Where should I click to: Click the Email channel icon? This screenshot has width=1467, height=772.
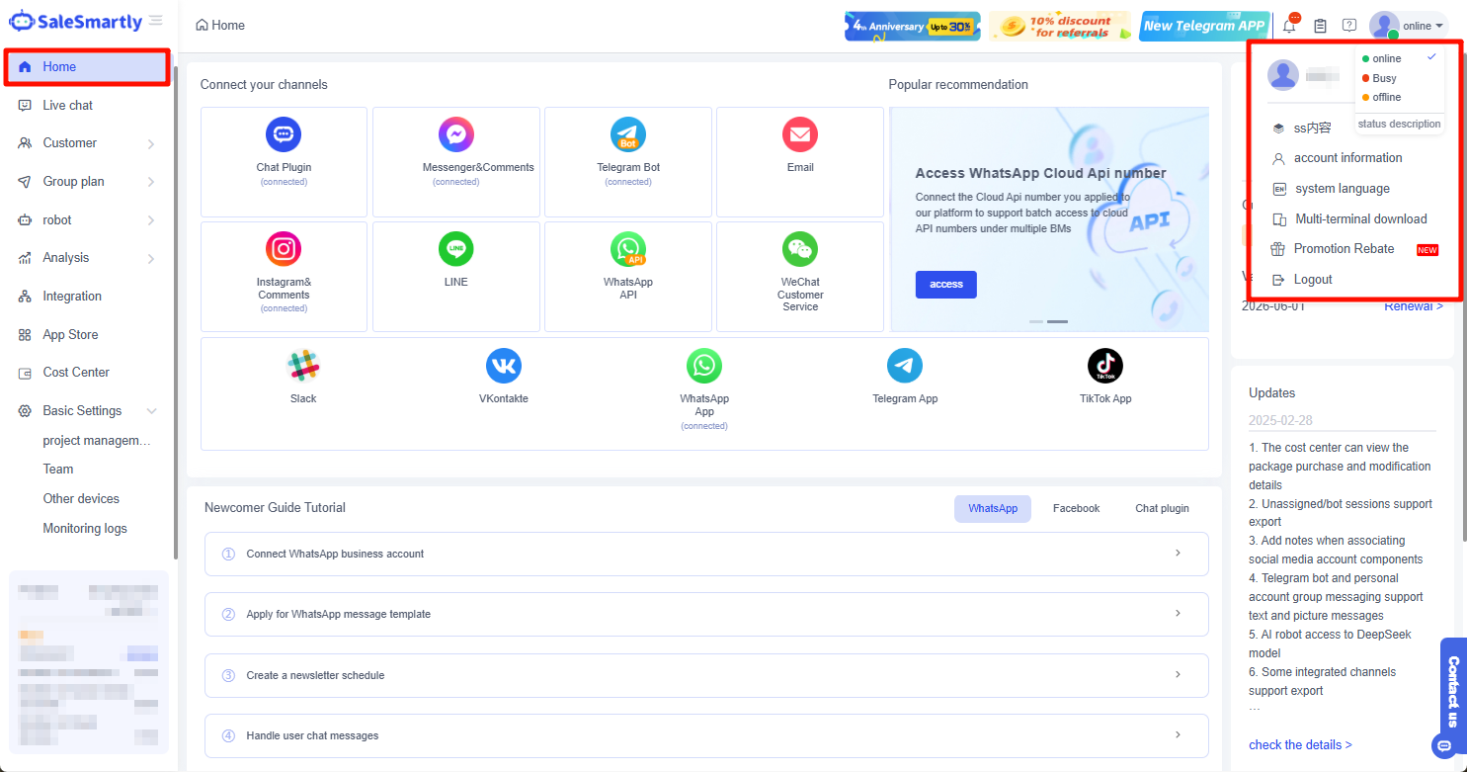pos(800,134)
